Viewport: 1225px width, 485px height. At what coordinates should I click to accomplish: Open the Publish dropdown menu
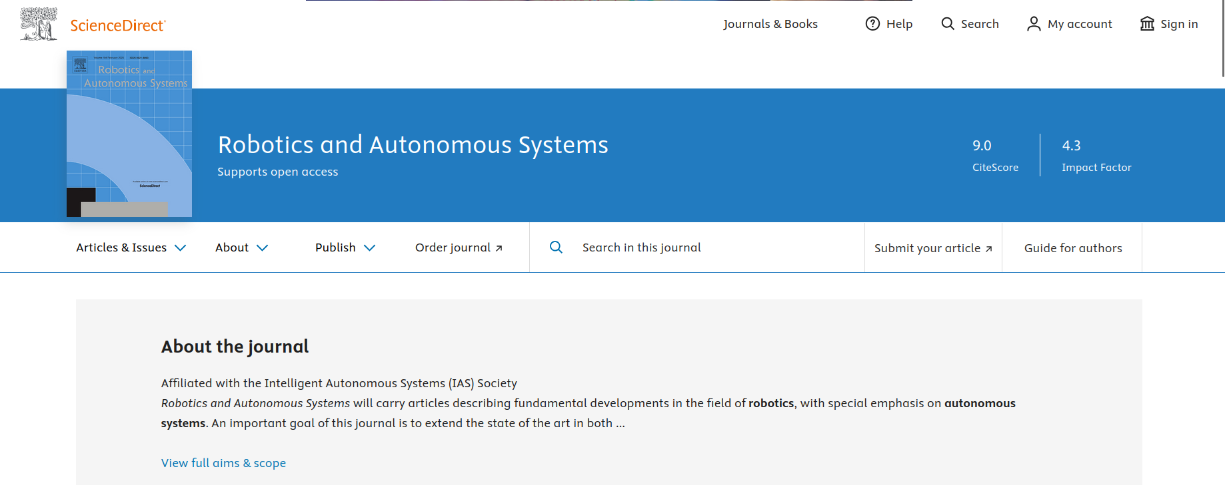pyautogui.click(x=345, y=247)
